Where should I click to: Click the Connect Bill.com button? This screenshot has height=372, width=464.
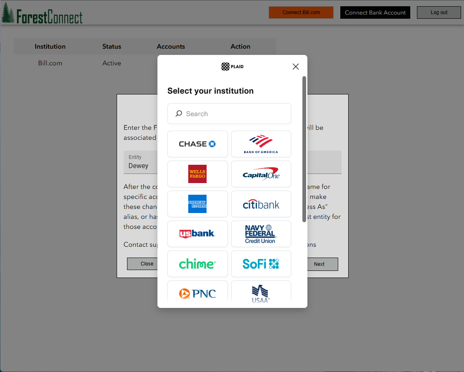[x=301, y=12]
